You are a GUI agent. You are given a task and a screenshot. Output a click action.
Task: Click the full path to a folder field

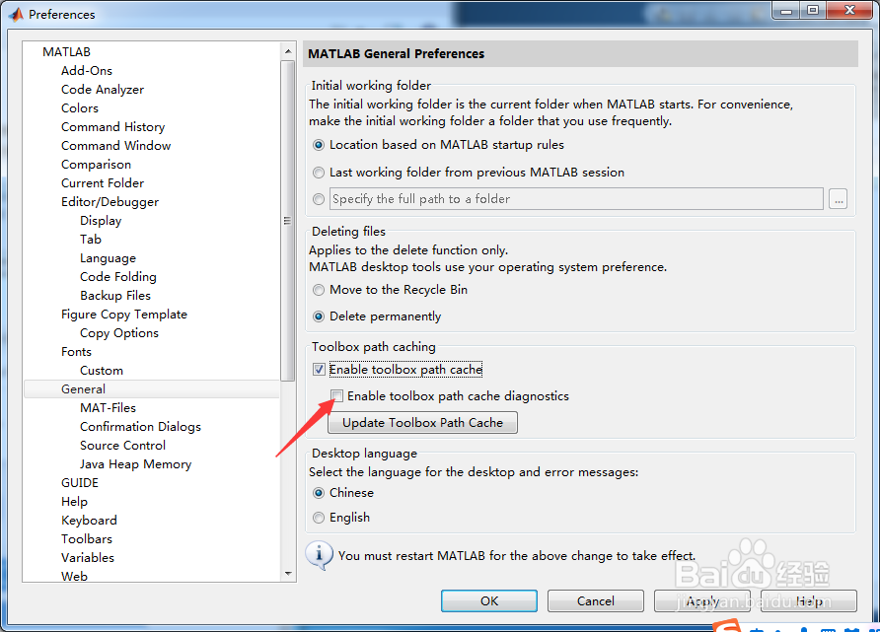(576, 199)
